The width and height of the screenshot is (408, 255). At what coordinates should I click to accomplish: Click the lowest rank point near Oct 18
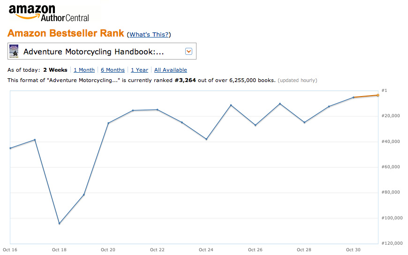click(59, 223)
